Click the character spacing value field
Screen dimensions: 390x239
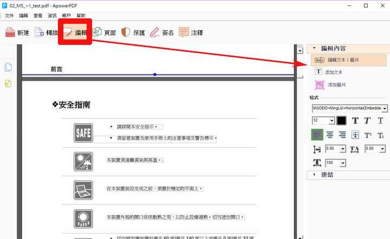click(372, 149)
